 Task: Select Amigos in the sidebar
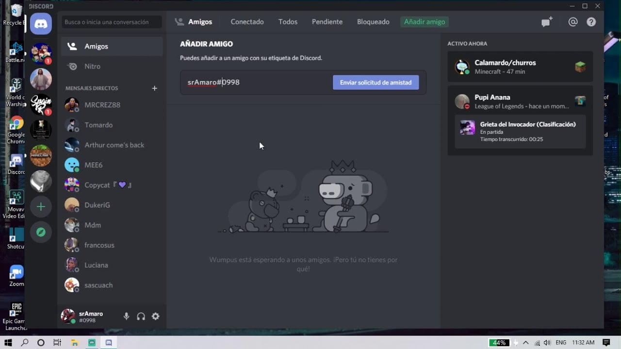point(112,46)
